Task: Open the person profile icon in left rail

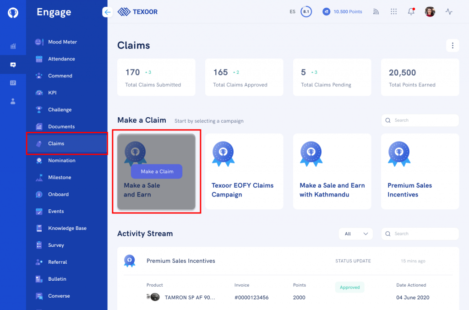Action: (13, 101)
